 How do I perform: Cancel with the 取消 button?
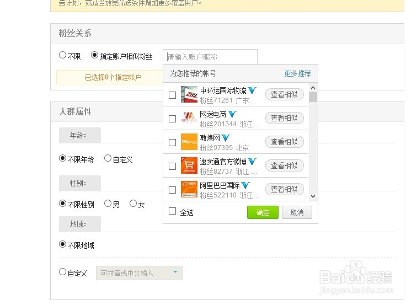tap(297, 212)
